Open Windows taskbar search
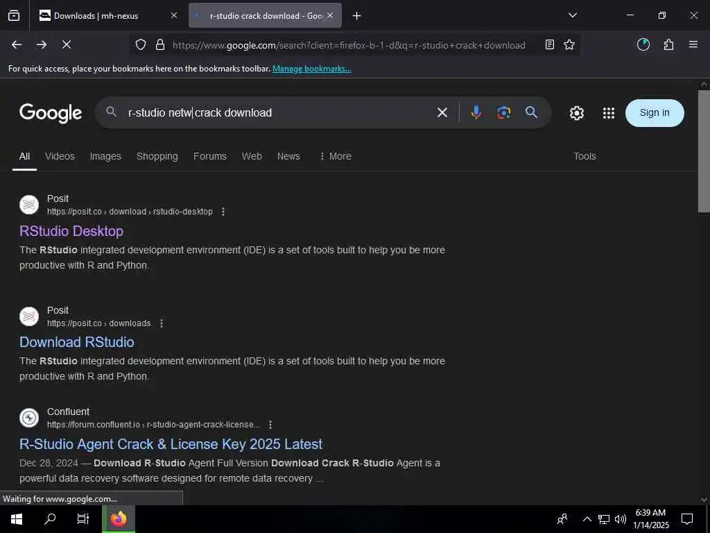Screen dimensions: 710x533 pos(50,519)
